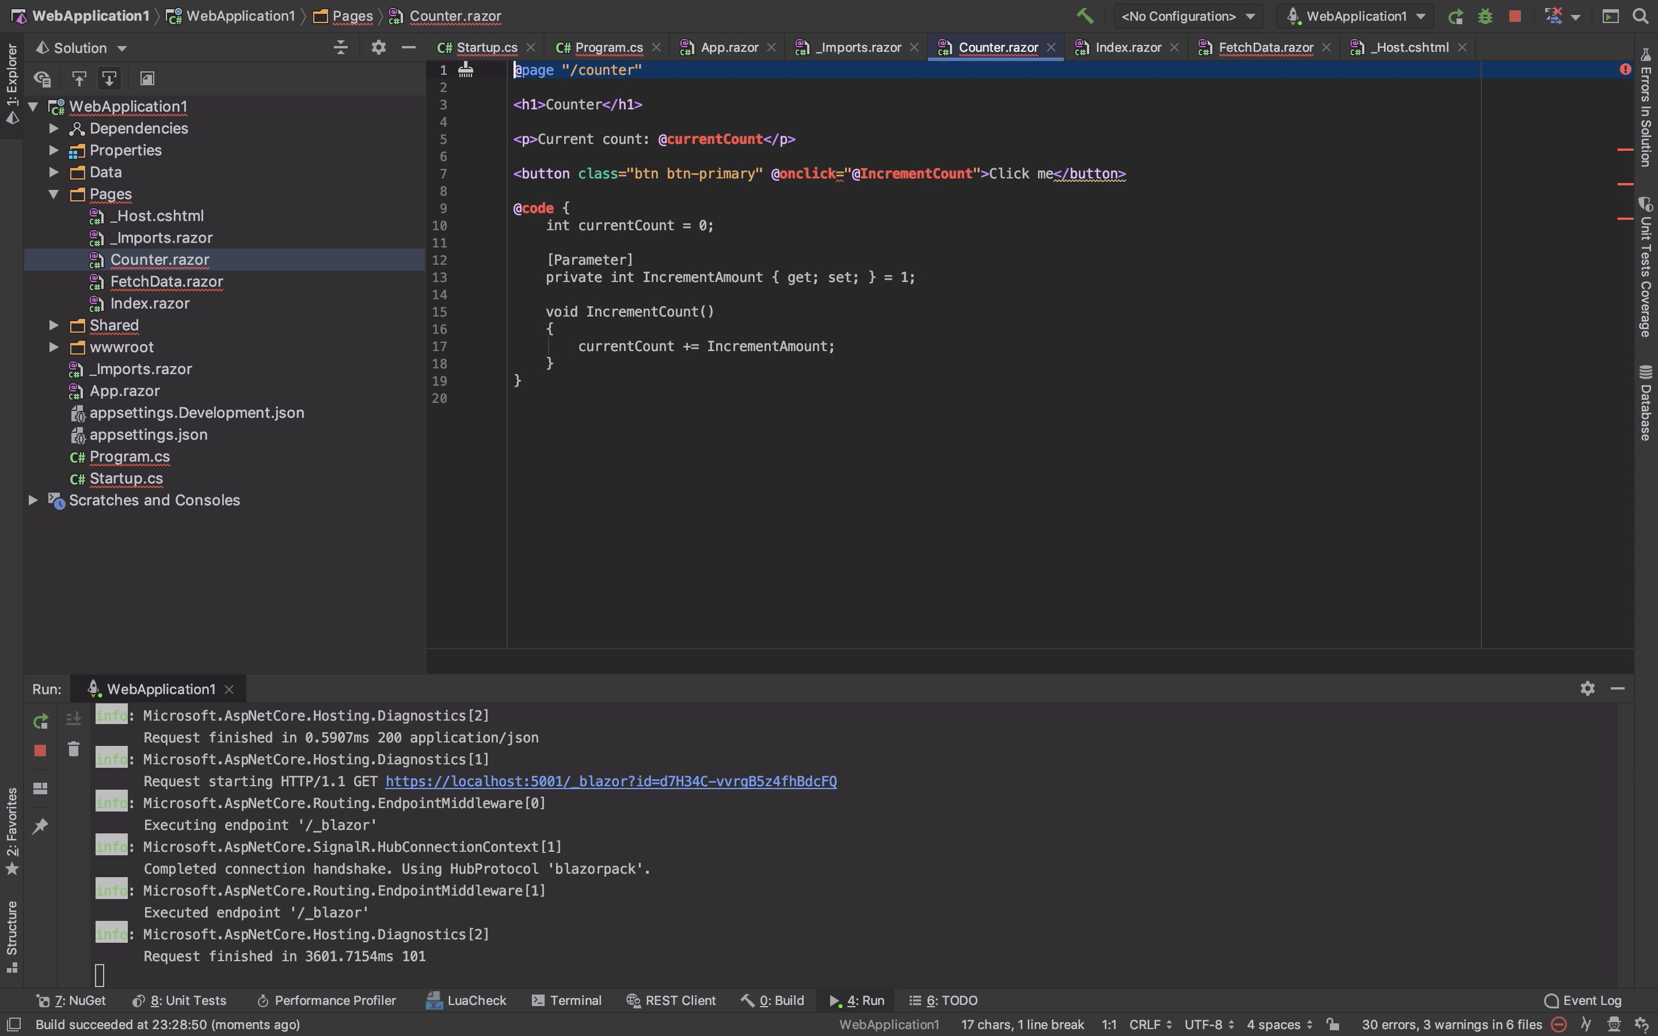
Task: Open the VCS update arrows icon
Action: point(1553,16)
